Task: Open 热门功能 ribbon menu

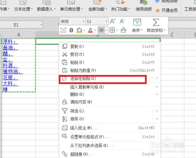Action: (121, 9)
